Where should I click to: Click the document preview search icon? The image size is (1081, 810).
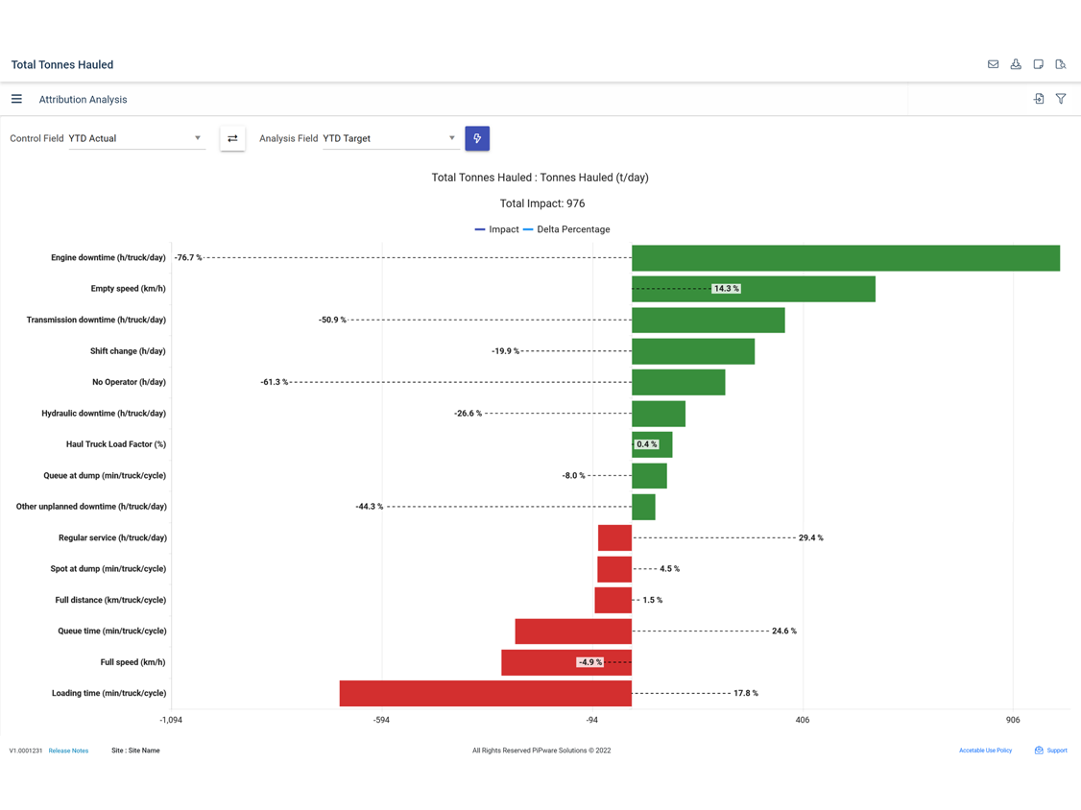tap(1061, 64)
